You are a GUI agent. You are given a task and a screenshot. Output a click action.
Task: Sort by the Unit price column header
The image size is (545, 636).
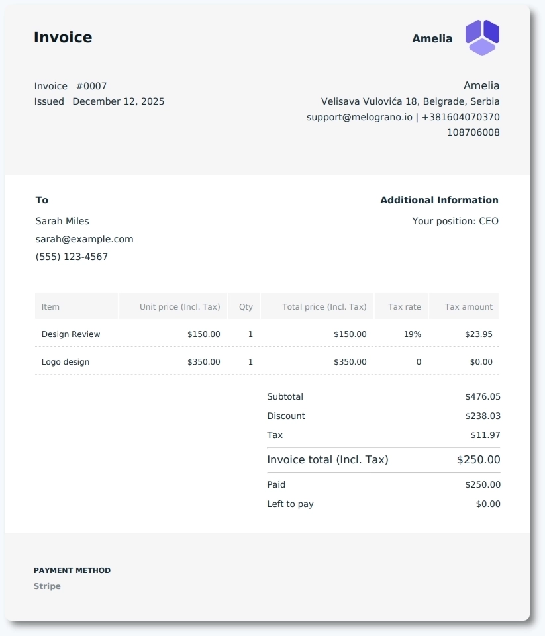click(x=179, y=306)
